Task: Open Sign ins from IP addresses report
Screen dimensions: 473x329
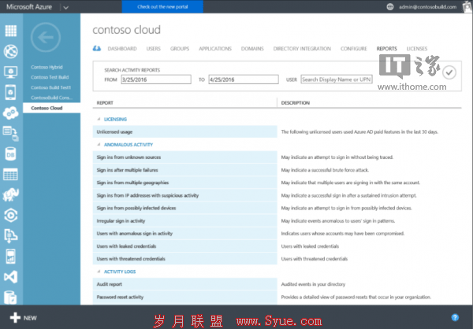Action: 185,195
